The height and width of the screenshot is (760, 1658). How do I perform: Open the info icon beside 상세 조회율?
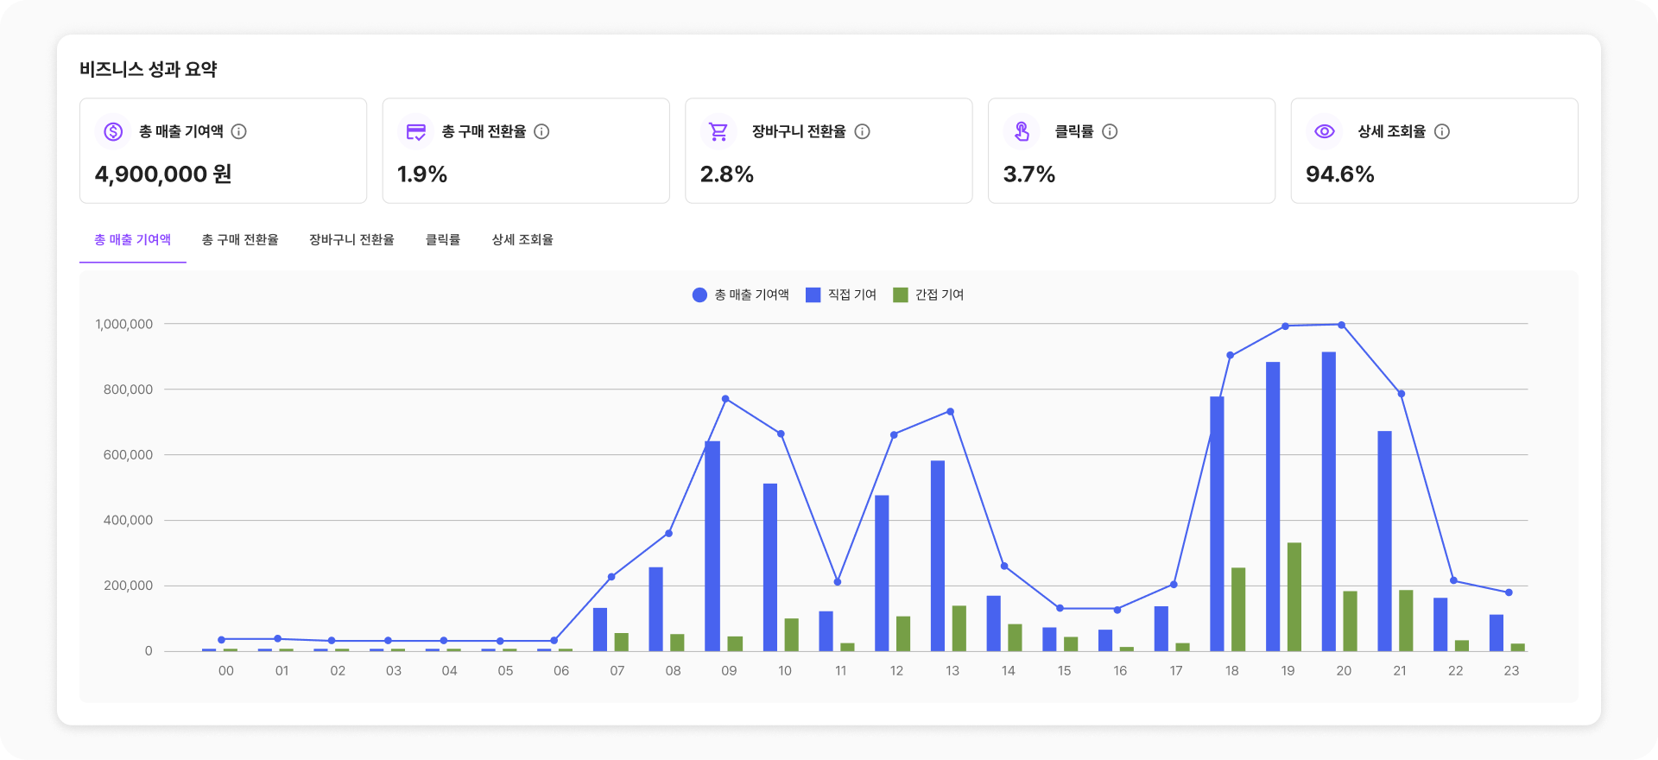point(1442,131)
